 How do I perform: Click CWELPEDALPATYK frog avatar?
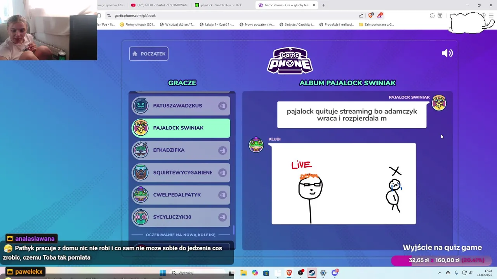[x=141, y=195]
